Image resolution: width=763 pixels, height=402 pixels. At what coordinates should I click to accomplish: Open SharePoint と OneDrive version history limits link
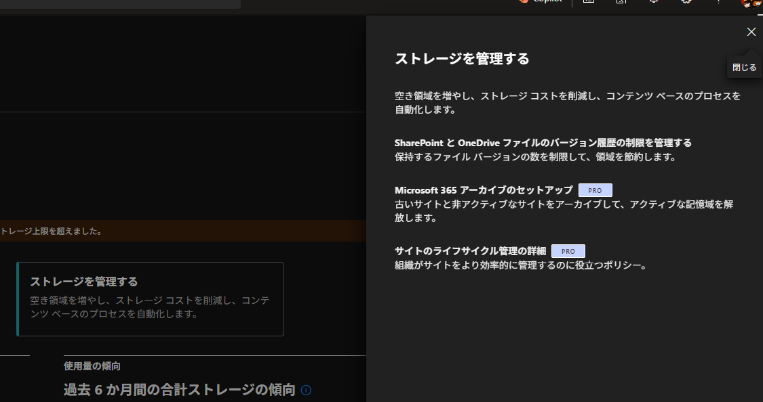(x=543, y=143)
